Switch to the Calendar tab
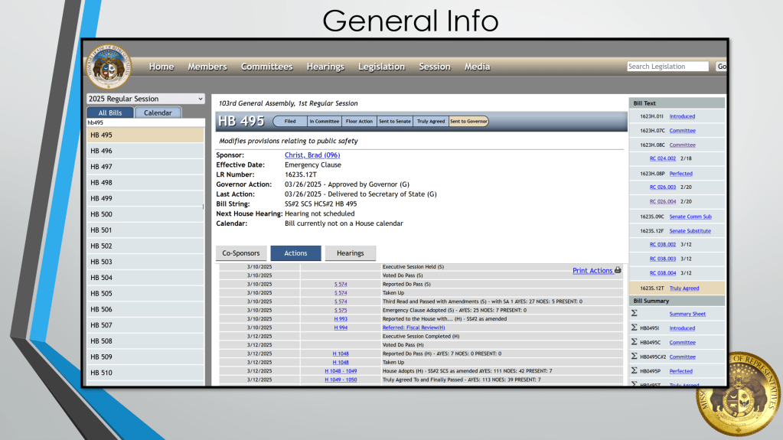This screenshot has width=783, height=440. (158, 112)
